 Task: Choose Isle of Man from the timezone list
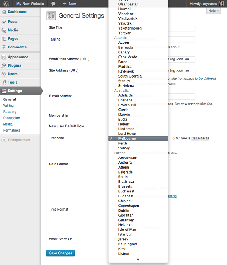(x=138, y=230)
